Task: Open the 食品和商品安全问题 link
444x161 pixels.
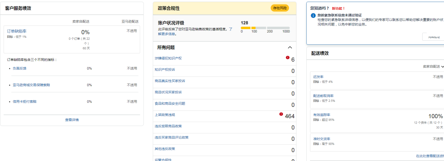Action: pos(170,103)
